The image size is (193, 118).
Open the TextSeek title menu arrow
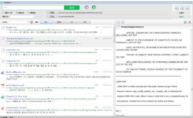point(12,3)
